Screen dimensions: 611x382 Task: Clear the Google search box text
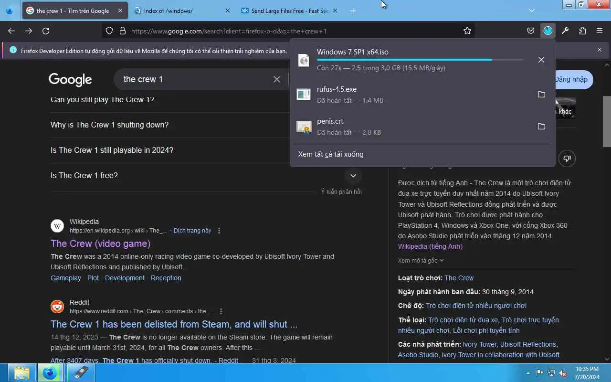[x=277, y=79]
